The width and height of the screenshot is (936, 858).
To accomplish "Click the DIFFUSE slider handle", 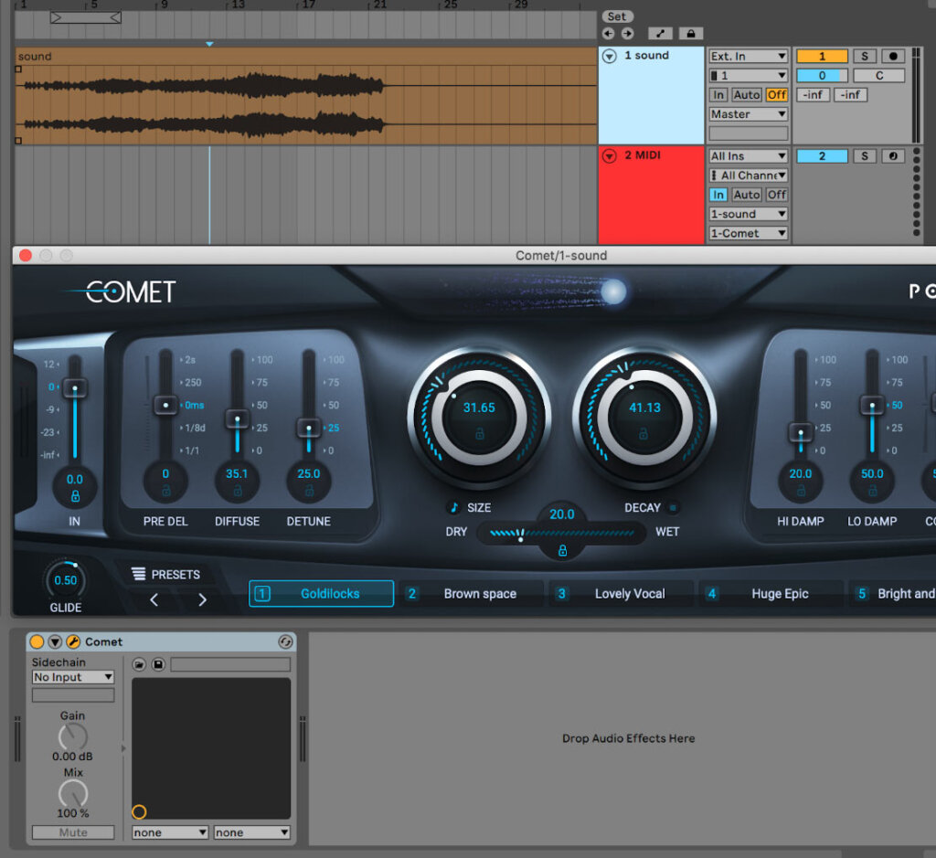I will click(x=237, y=419).
